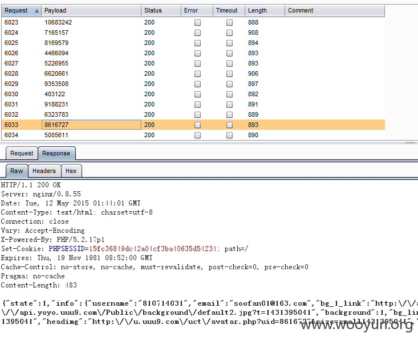The width and height of the screenshot is (418, 341).
Task: Click the Timeout column header
Action: [x=229, y=10]
